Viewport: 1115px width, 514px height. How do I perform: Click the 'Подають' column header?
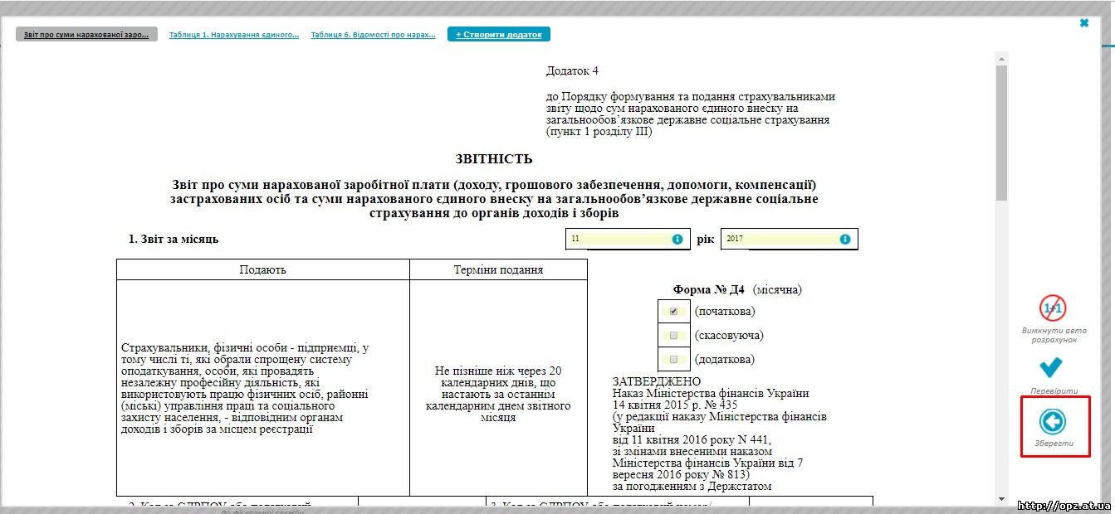click(x=262, y=270)
